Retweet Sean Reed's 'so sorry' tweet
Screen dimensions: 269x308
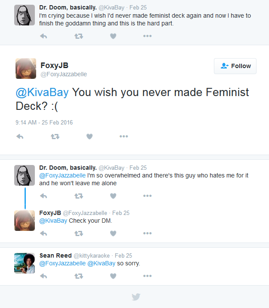(x=78, y=276)
